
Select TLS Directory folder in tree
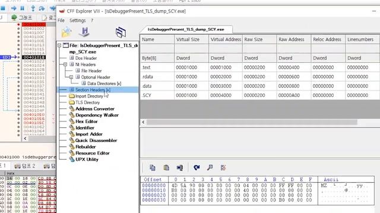pos(87,102)
